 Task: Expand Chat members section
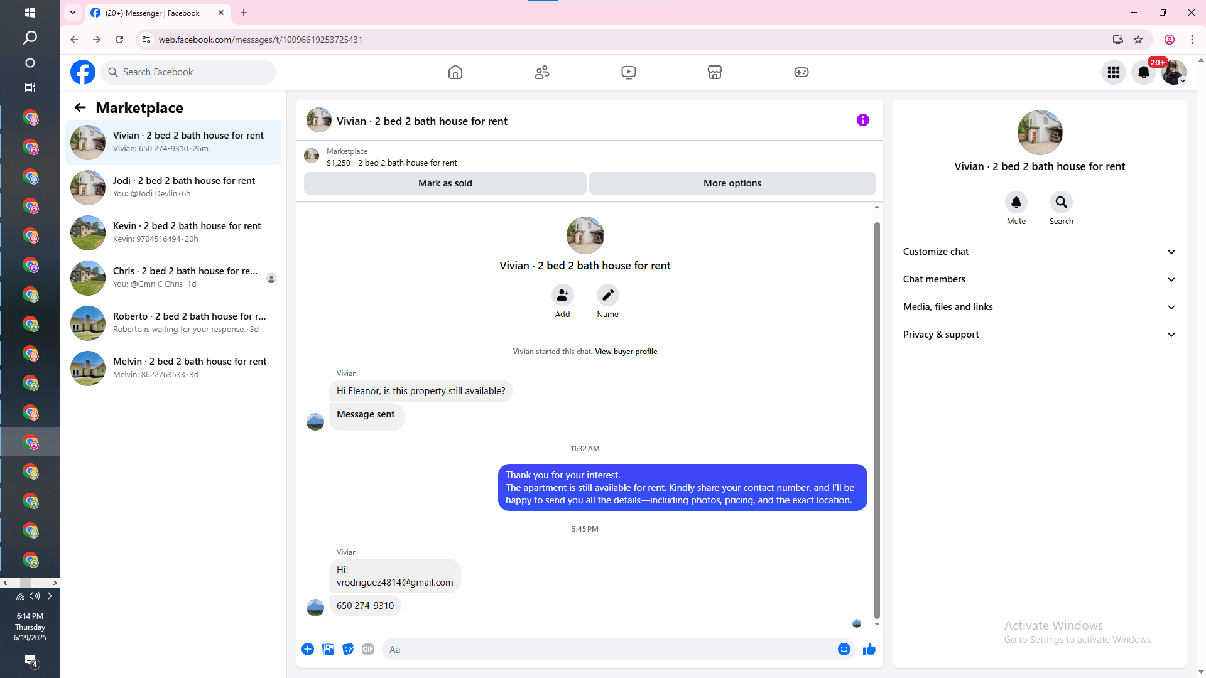1040,279
